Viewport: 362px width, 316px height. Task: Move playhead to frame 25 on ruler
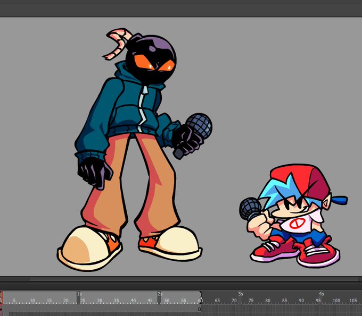[83, 301]
